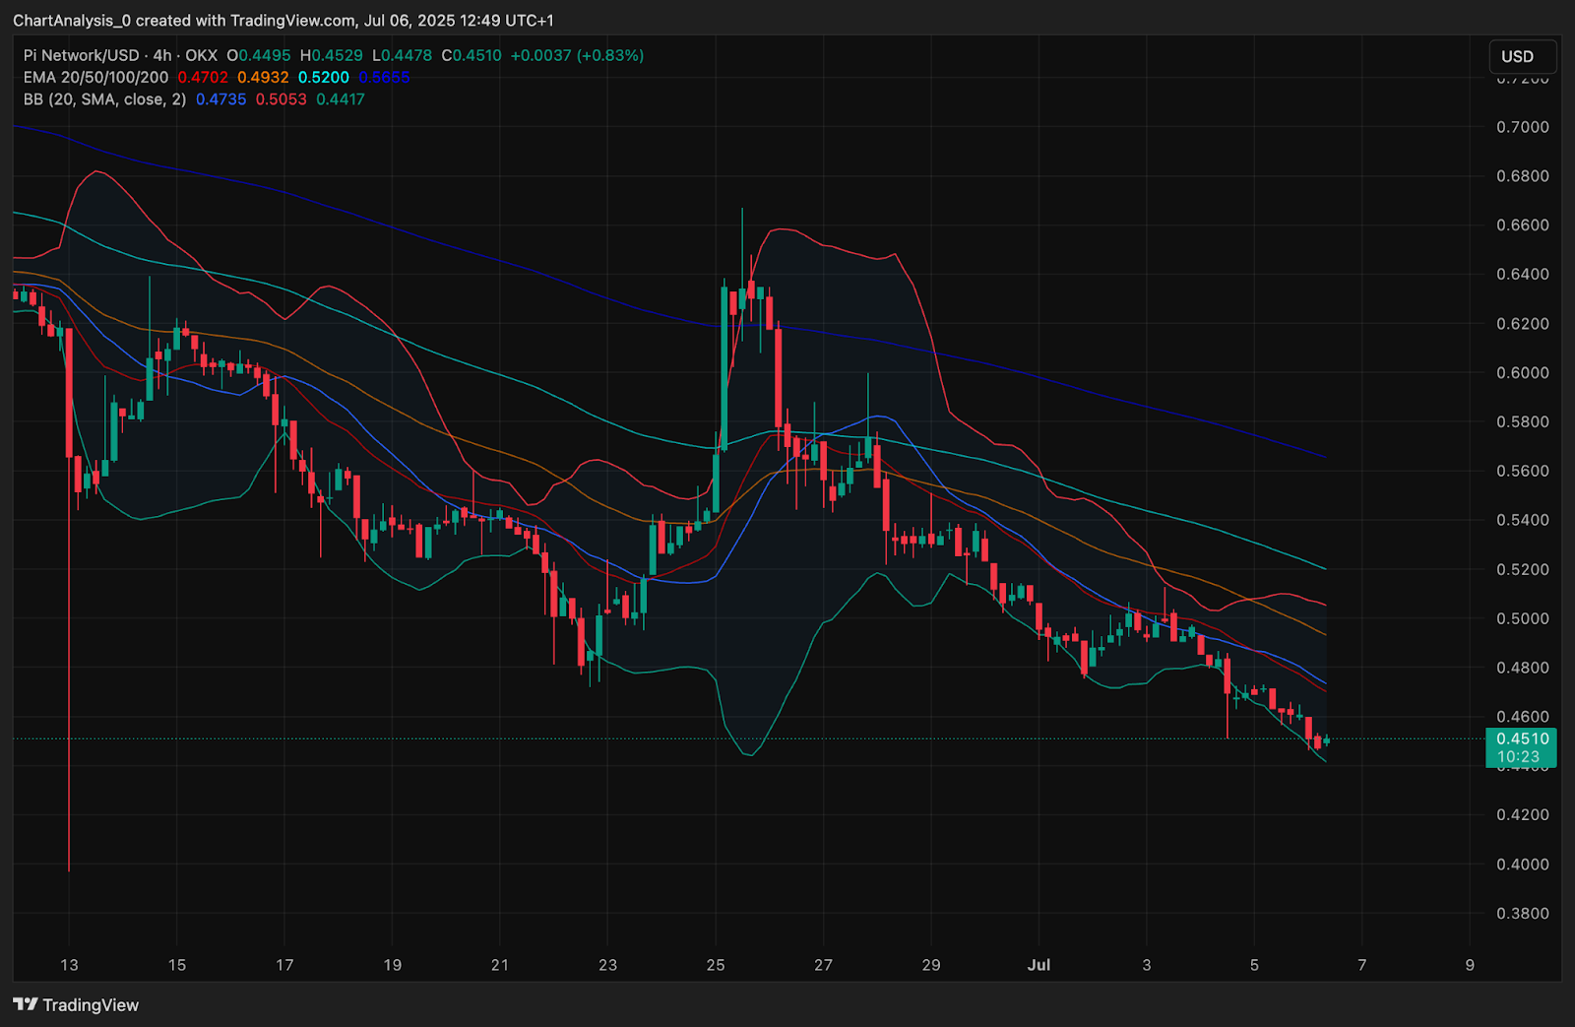Image resolution: width=1575 pixels, height=1027 pixels.
Task: Click the ChartAnalysis_0 header text
Action: point(71,21)
